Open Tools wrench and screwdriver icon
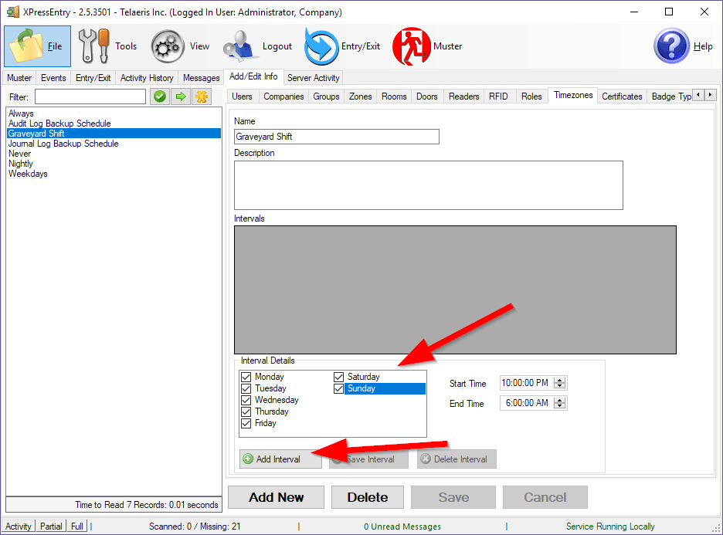The height and width of the screenshot is (535, 723). (x=94, y=46)
